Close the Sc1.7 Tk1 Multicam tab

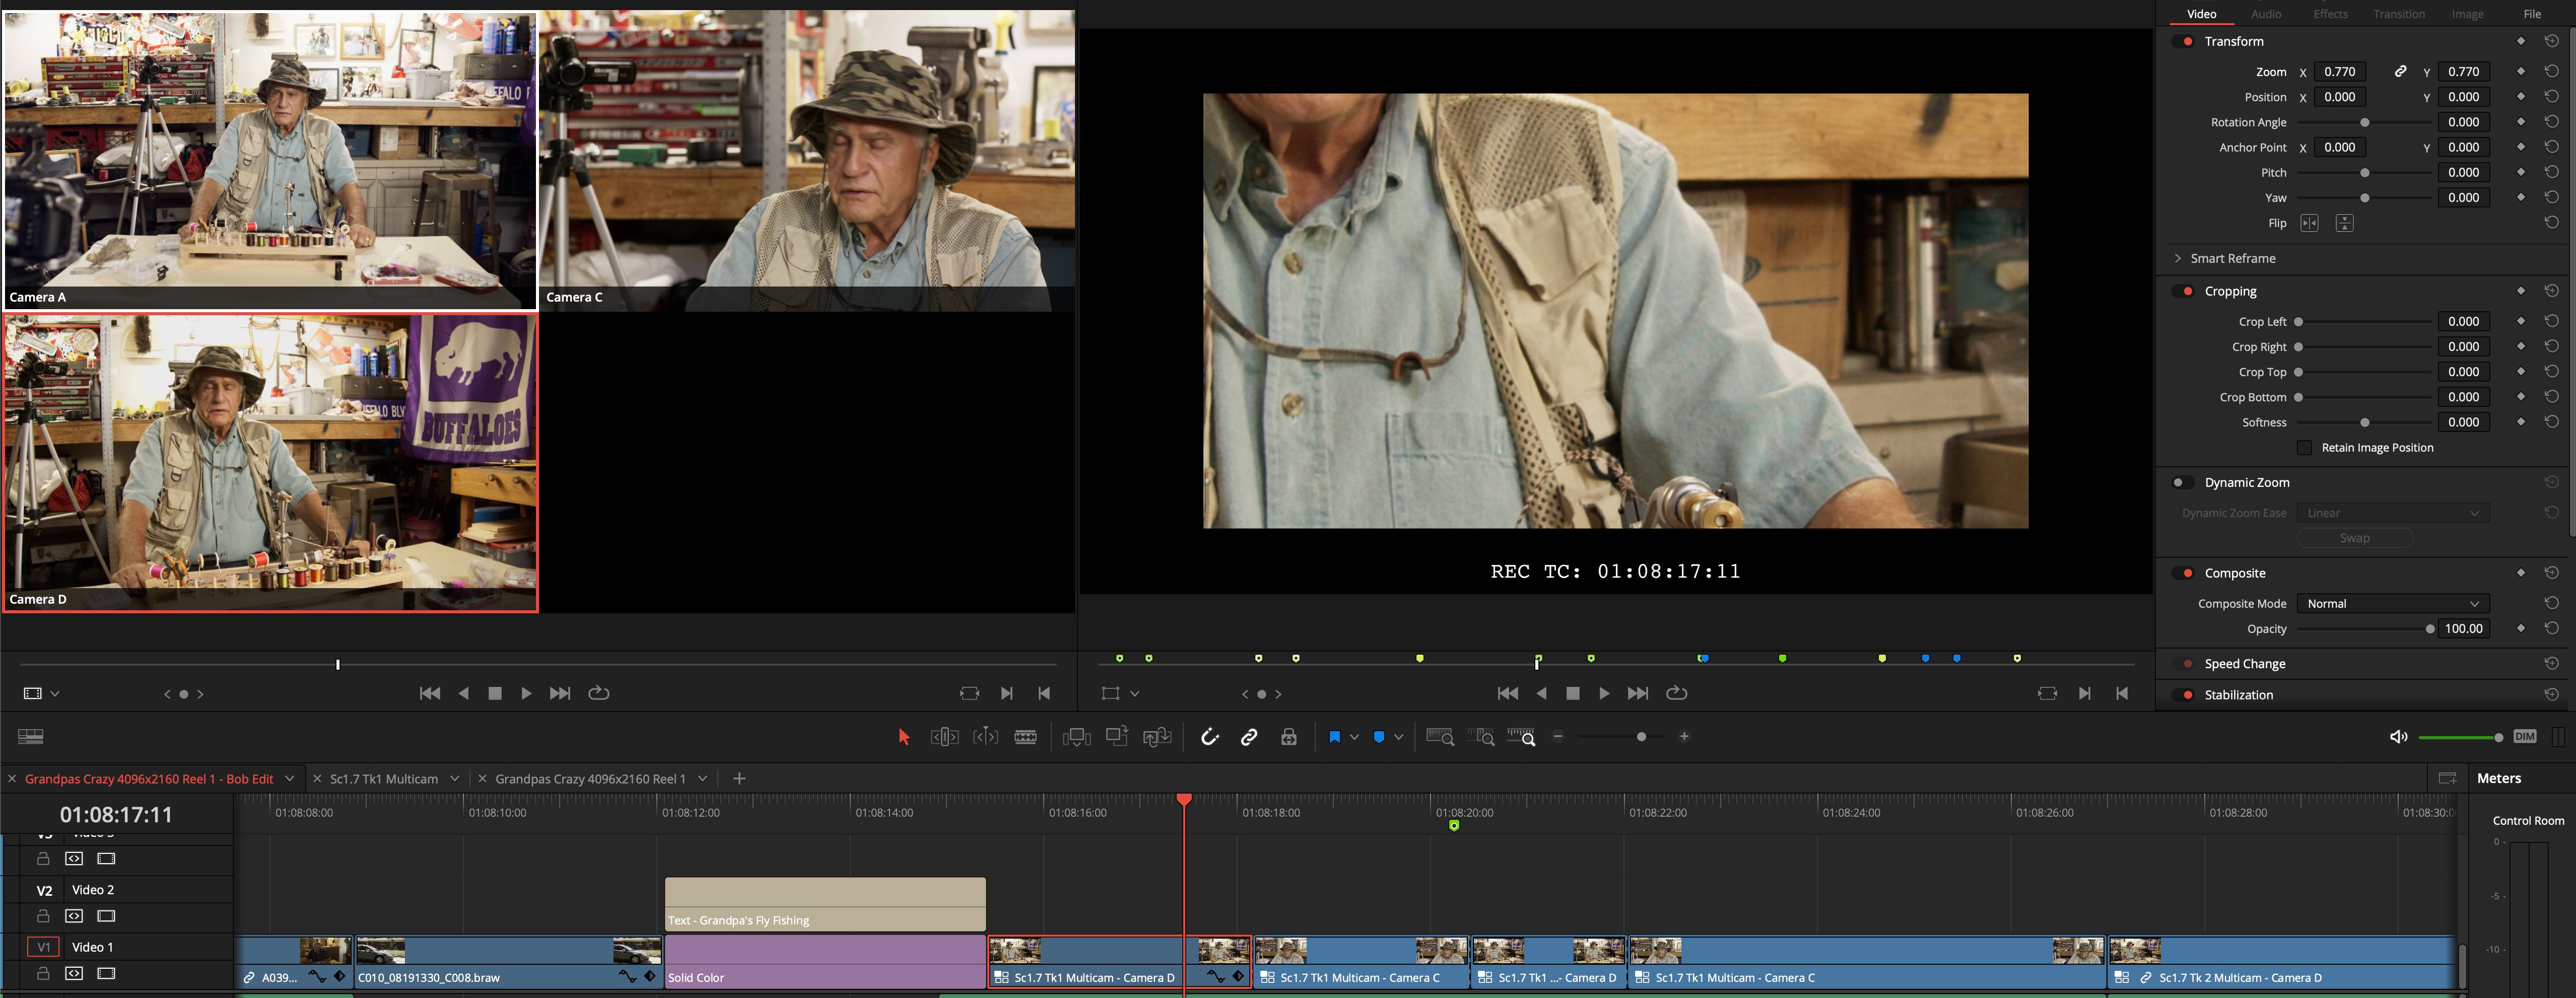[317, 779]
